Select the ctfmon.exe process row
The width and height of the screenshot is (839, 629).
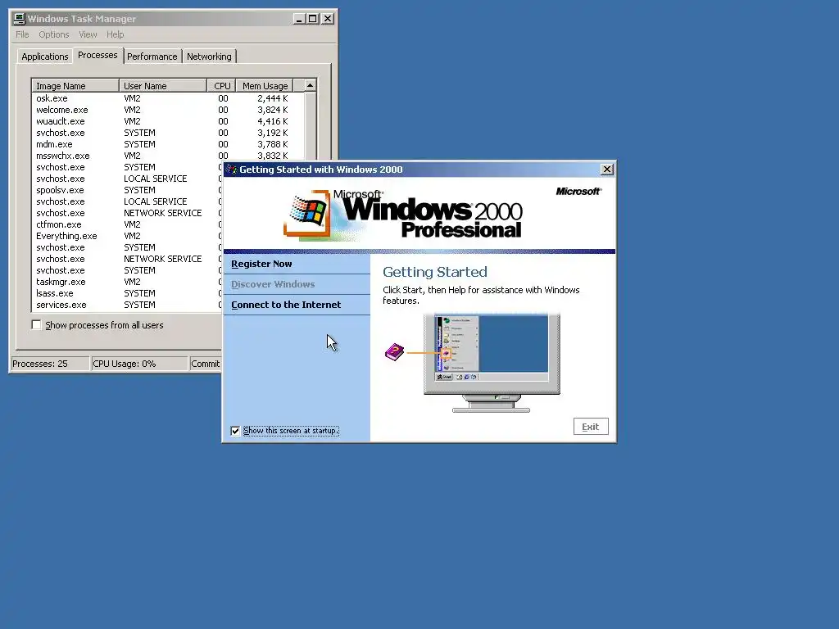[x=127, y=224]
